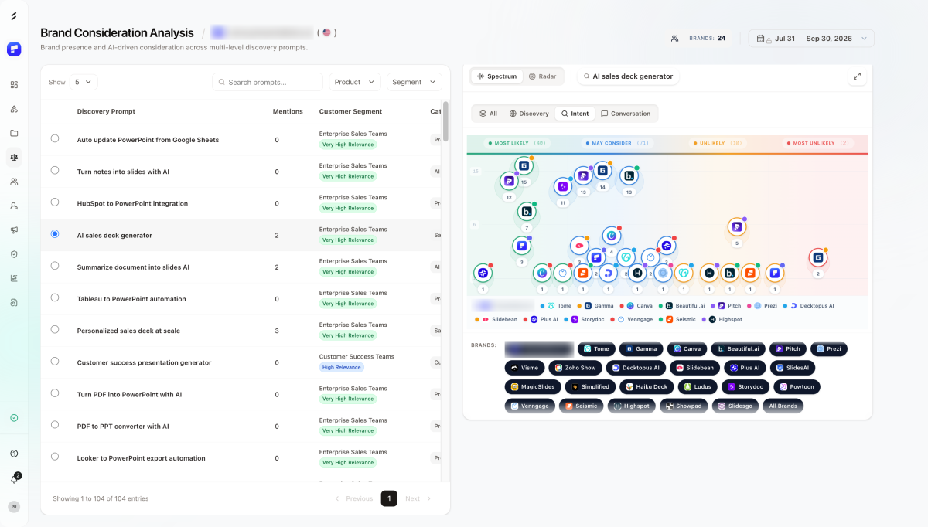This screenshot has width=928, height=527.
Task: Click the Most Likely (40) zone label
Action: (x=516, y=143)
